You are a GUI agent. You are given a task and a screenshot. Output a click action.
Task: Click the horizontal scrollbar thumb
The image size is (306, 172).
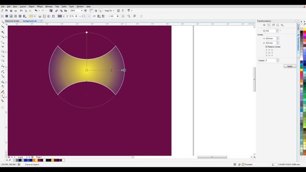[212, 157]
